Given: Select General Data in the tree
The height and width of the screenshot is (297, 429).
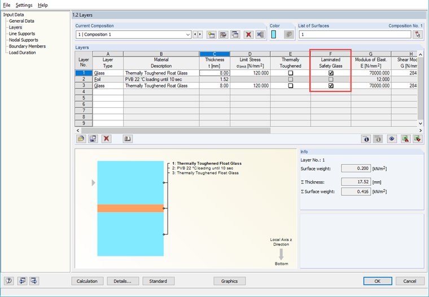Looking at the screenshot, I should tap(21, 21).
